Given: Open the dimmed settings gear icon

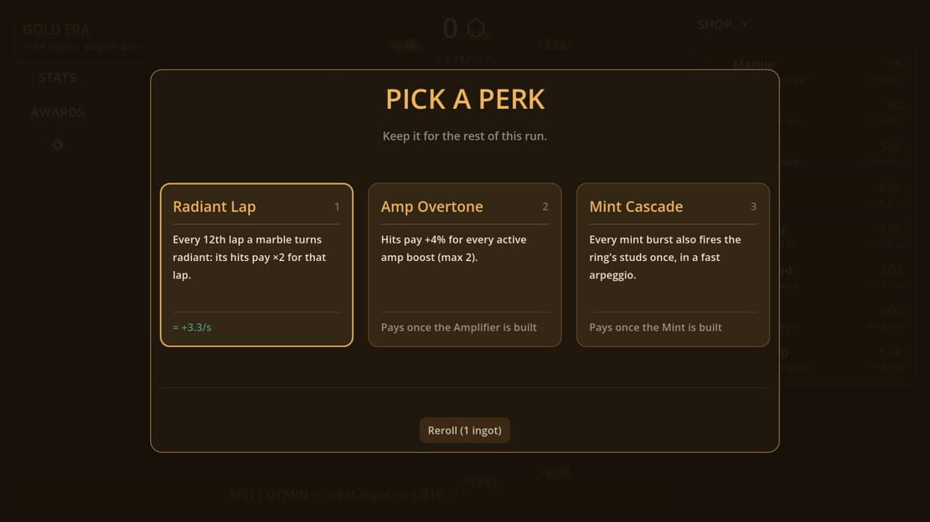Looking at the screenshot, I should click(58, 146).
